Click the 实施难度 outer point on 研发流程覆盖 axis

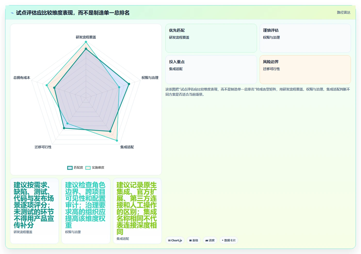pyautogui.click(x=86, y=42)
